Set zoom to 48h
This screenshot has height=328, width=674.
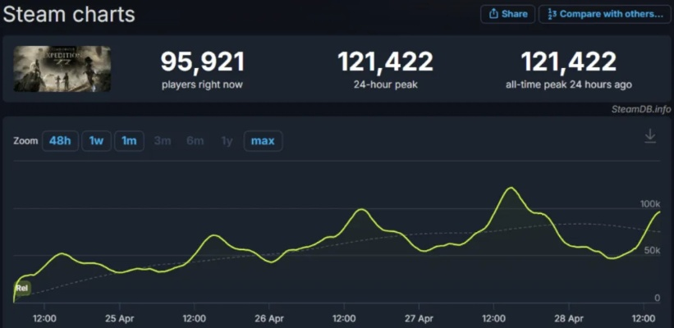pyautogui.click(x=60, y=141)
